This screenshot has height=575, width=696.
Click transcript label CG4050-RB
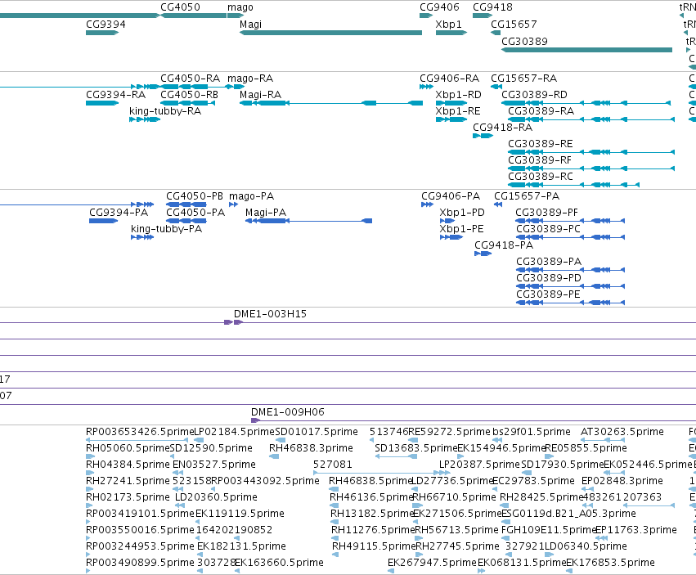(x=189, y=95)
